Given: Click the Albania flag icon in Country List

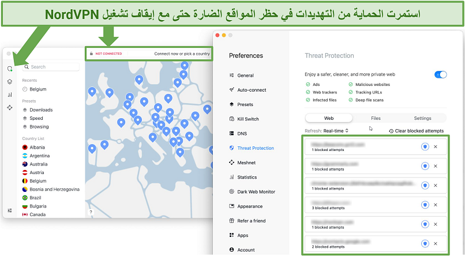Looking at the screenshot, I should click(x=25, y=147).
